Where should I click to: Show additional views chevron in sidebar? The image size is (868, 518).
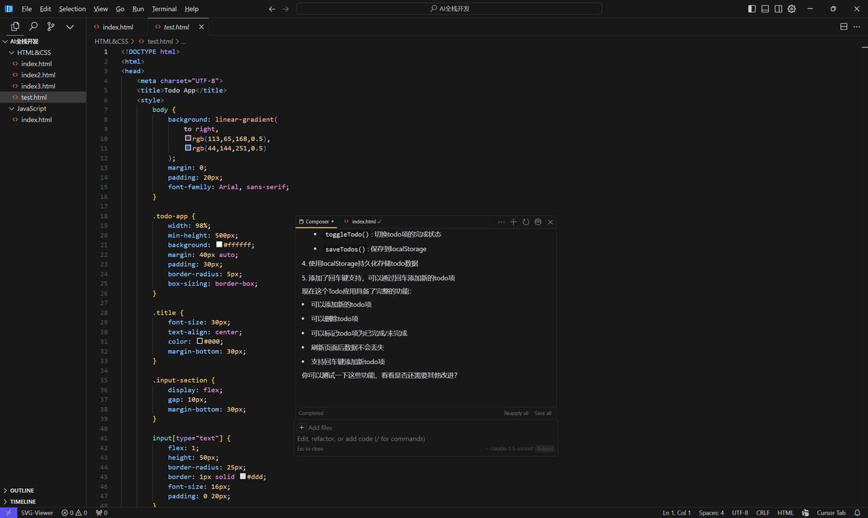(x=70, y=27)
